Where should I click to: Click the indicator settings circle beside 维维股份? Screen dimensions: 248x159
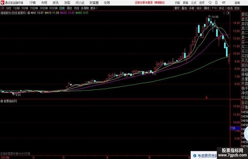pyautogui.click(x=29, y=13)
